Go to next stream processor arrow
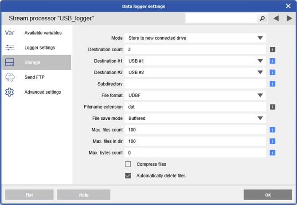Viewport: 297px width, 205px height. tap(289, 19)
